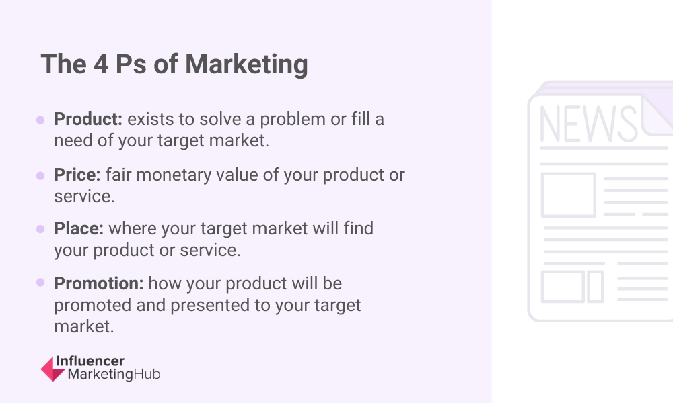Click the "MarketingHub" text in the logo
Screen dimensions: 673x403
114,374
